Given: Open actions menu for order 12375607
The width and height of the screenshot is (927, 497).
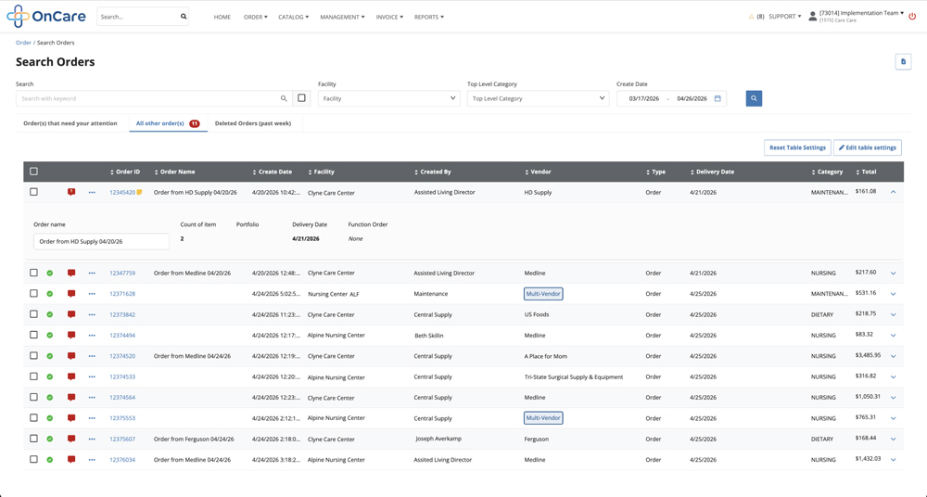Looking at the screenshot, I should click(x=92, y=439).
